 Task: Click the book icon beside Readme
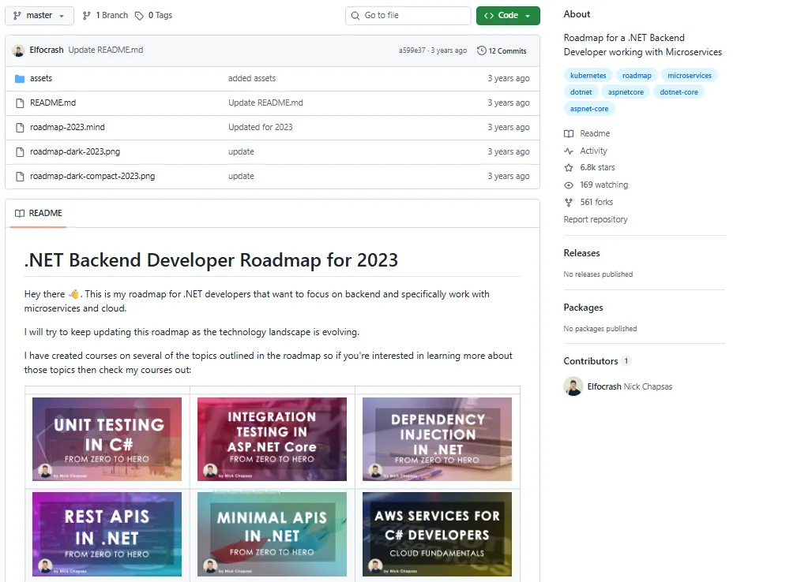click(569, 134)
